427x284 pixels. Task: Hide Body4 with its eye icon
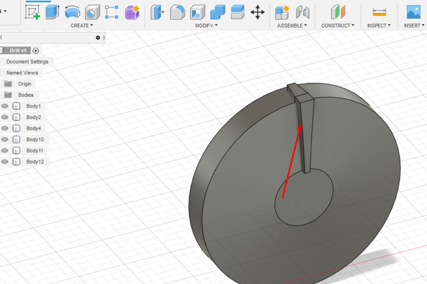coord(4,128)
